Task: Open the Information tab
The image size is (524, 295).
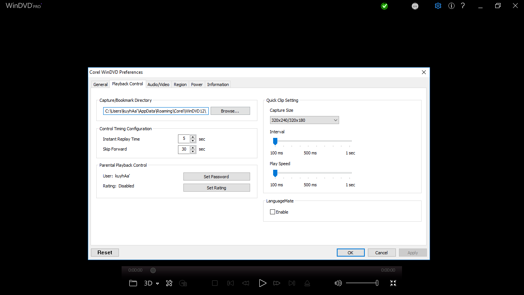Action: click(218, 85)
